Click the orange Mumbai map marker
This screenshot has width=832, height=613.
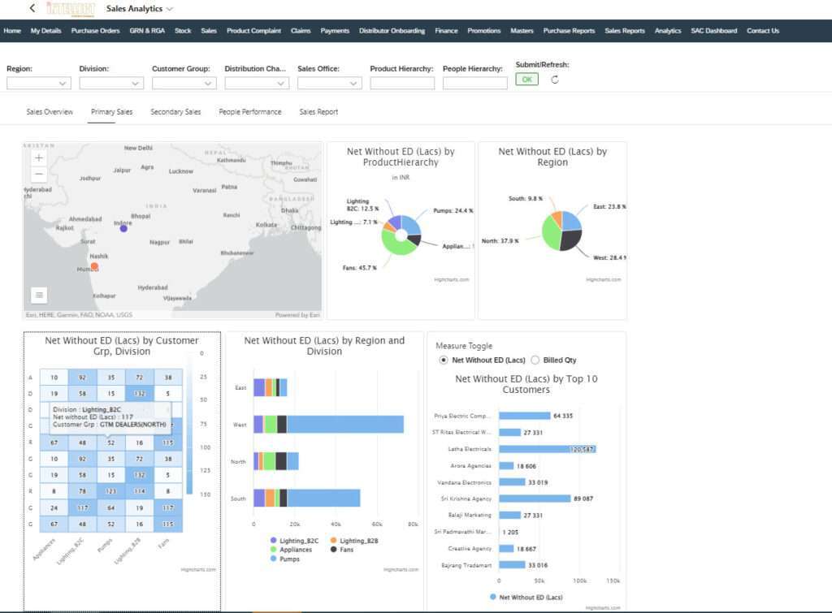point(94,266)
